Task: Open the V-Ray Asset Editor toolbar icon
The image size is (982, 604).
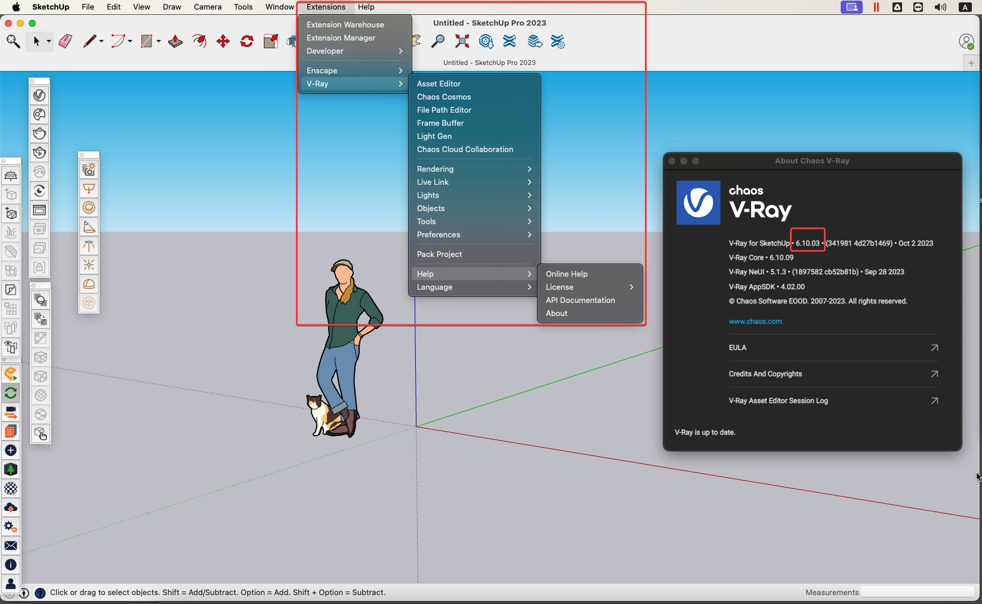Action: click(39, 95)
